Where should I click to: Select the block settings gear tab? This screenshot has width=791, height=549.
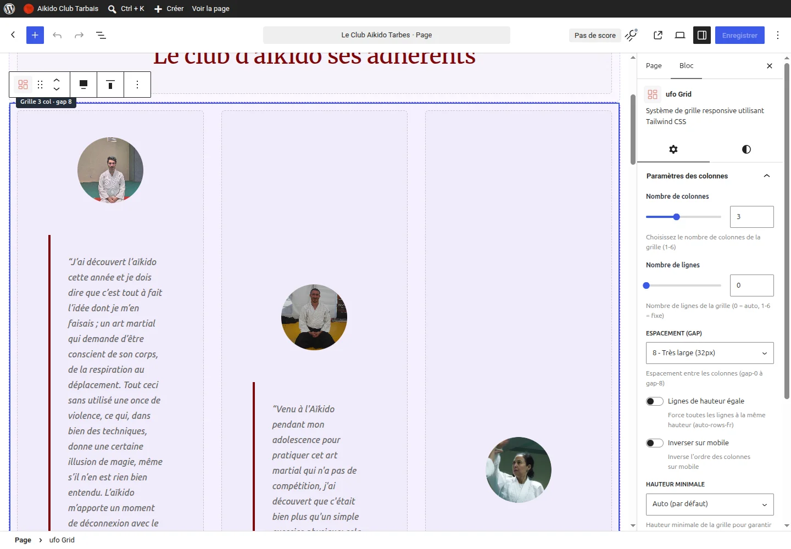tap(673, 149)
